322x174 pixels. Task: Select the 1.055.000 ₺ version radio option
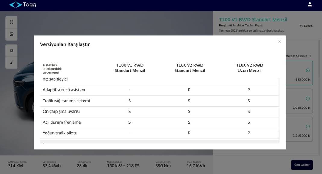[x=308, y=98]
